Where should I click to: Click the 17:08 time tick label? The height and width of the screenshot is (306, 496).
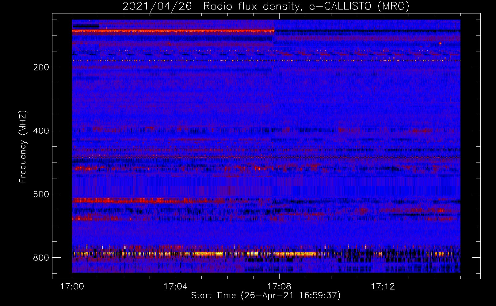(x=279, y=287)
